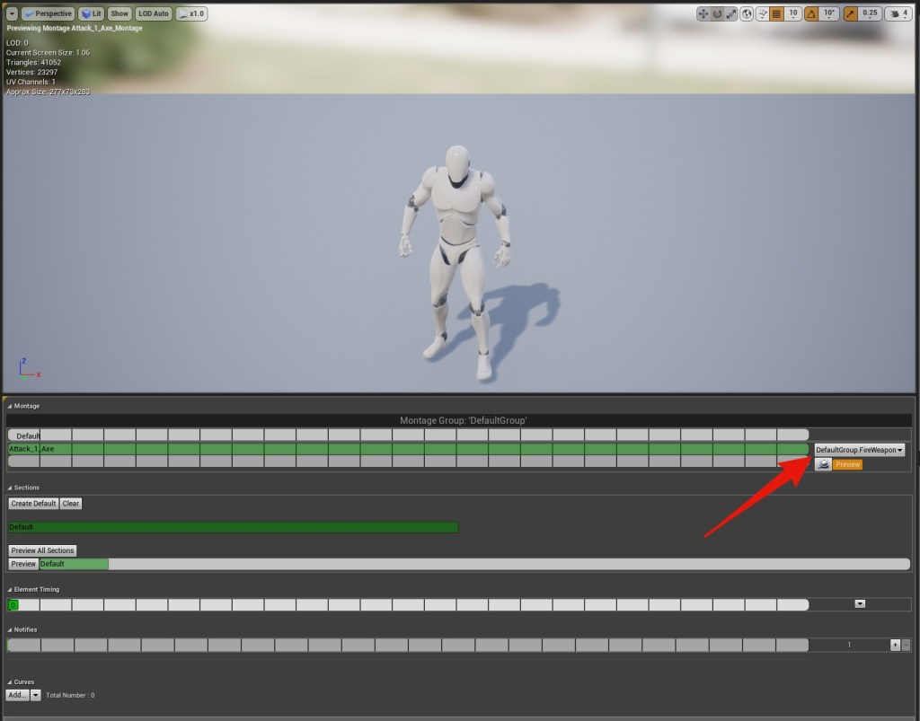The width and height of the screenshot is (920, 721).
Task: Click orange Preview slot button
Action: click(847, 464)
